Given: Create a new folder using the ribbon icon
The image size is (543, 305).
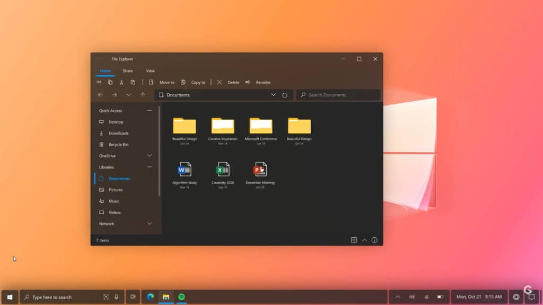Looking at the screenshot, I should pos(151,82).
